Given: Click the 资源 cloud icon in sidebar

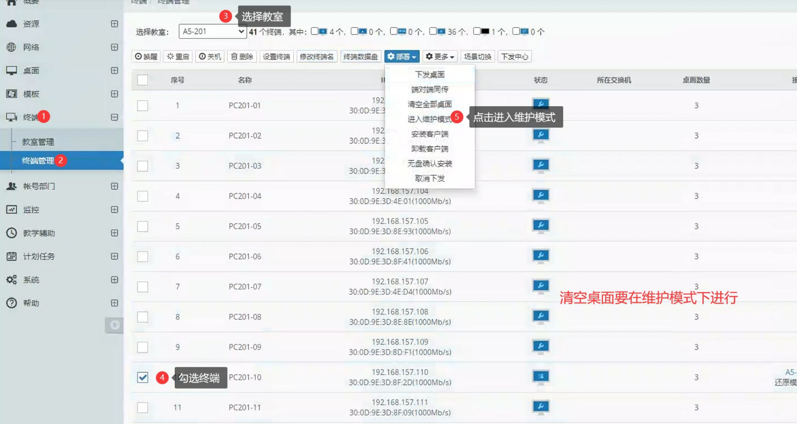Looking at the screenshot, I should click(11, 24).
